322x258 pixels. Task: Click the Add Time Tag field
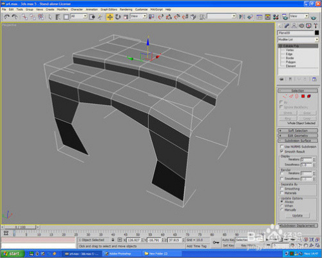[x=196, y=246]
